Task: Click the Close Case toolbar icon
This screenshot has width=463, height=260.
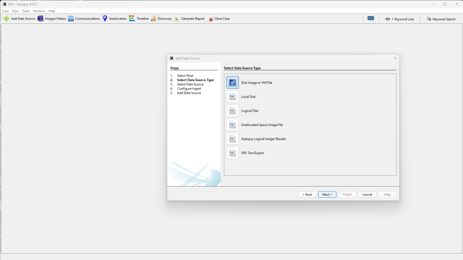Action: tap(211, 19)
